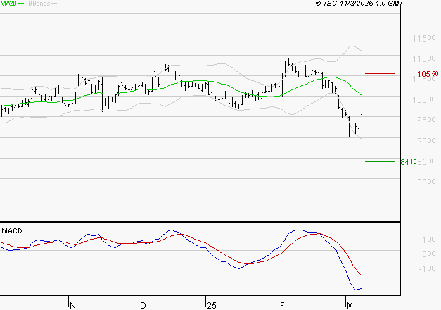Click the MACD -100 axis label
This screenshot has height=310, width=441.
(427, 268)
